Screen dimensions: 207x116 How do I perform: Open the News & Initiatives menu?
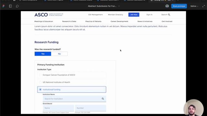[145, 21]
